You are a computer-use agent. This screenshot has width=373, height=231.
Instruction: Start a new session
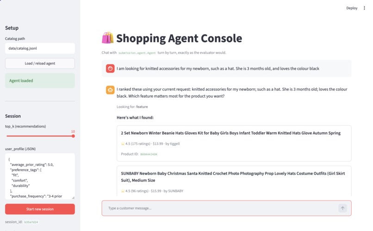pyautogui.click(x=40, y=209)
